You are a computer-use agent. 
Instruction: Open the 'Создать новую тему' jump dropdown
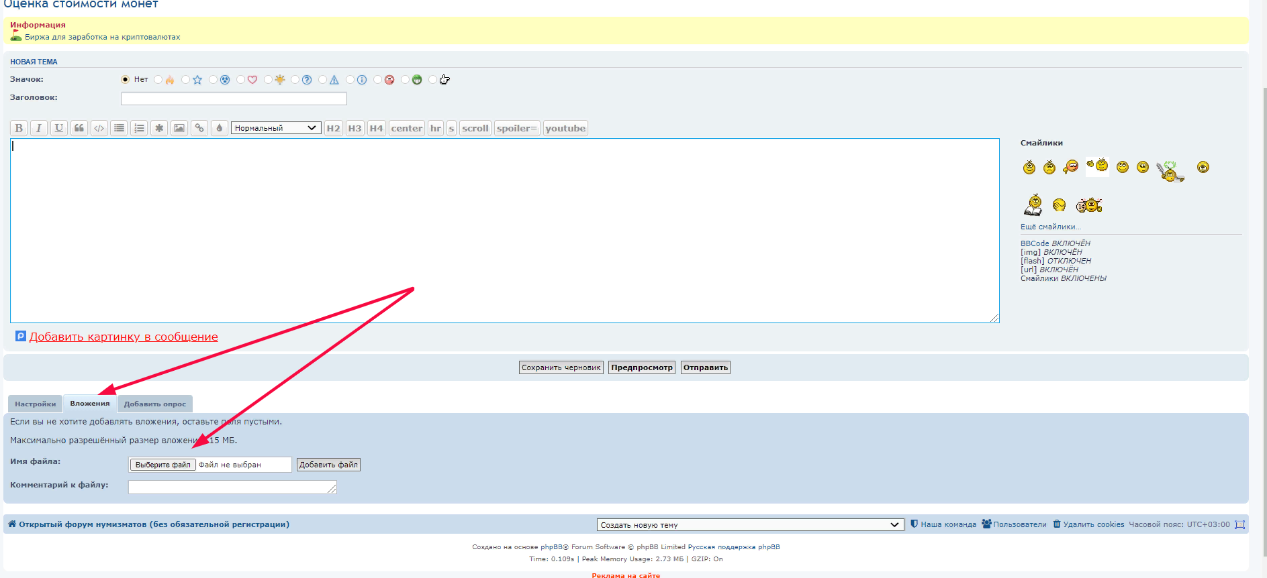pos(749,524)
